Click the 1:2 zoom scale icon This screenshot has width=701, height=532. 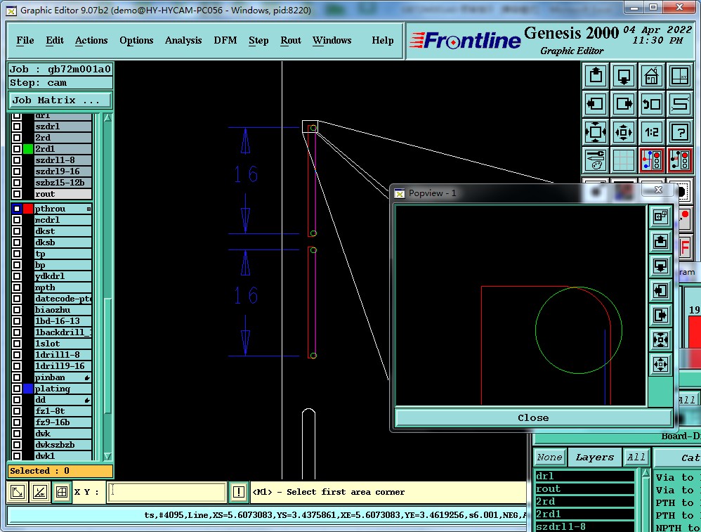pyautogui.click(x=651, y=132)
